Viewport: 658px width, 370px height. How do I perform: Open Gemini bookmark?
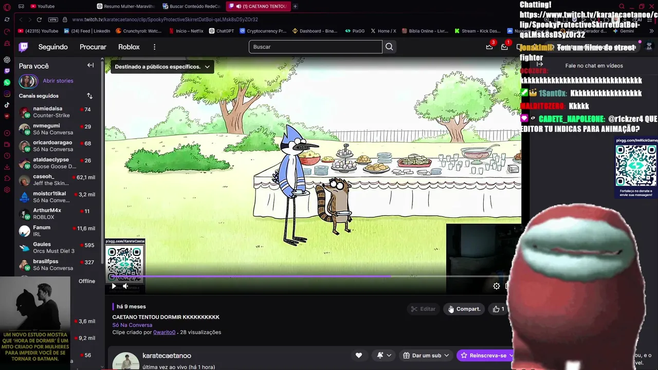click(x=623, y=31)
